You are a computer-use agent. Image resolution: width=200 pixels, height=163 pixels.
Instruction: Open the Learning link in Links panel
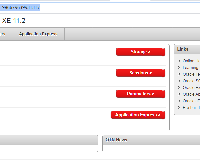[191, 68]
